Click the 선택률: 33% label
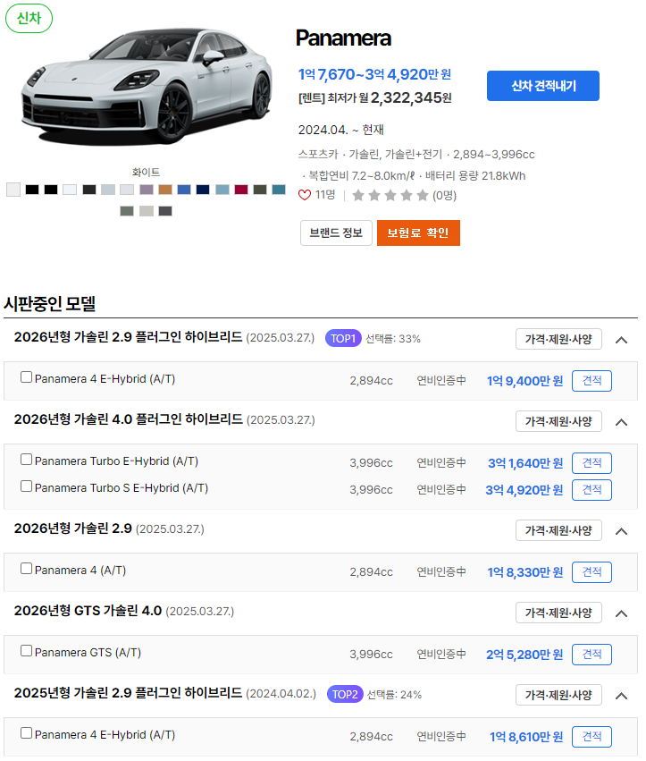The width and height of the screenshot is (646, 761). coord(393,339)
